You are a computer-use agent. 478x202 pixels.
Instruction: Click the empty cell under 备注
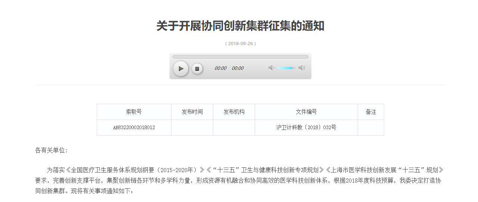pos(371,128)
